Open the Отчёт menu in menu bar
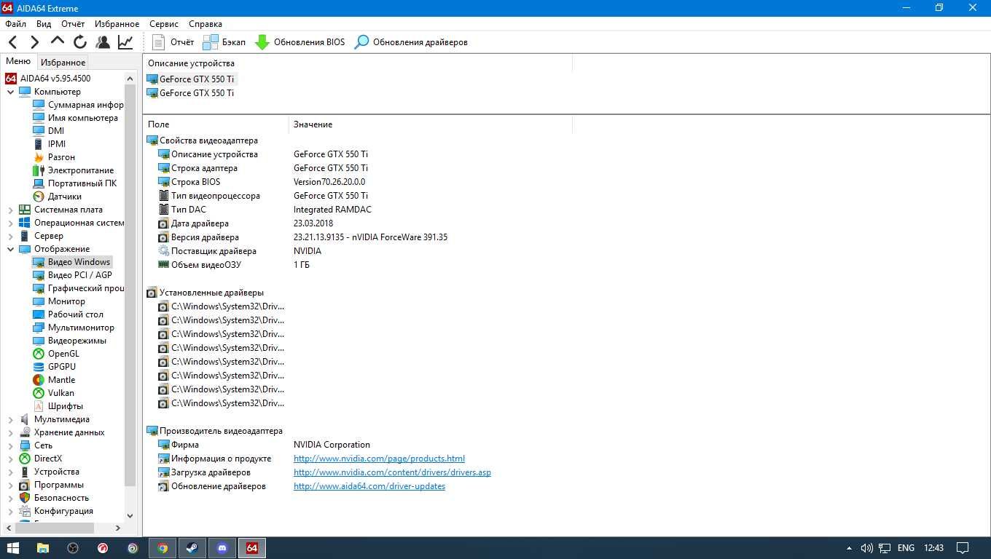 click(73, 24)
